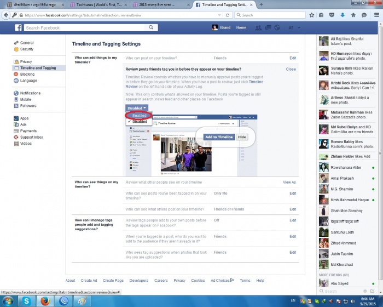Screen dimensions: 383x307
Task: Switch to the Techtunes tab
Action: (98, 4)
